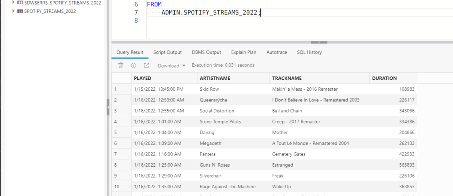Select the SPOTIFY_STREAMS_2022 tree item
Viewport: 453px width, 196px height.
click(x=50, y=11)
